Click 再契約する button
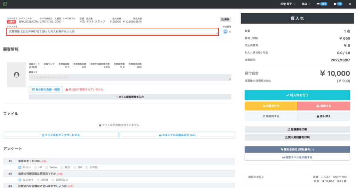This screenshot has width=356, height=188. (x=271, y=116)
